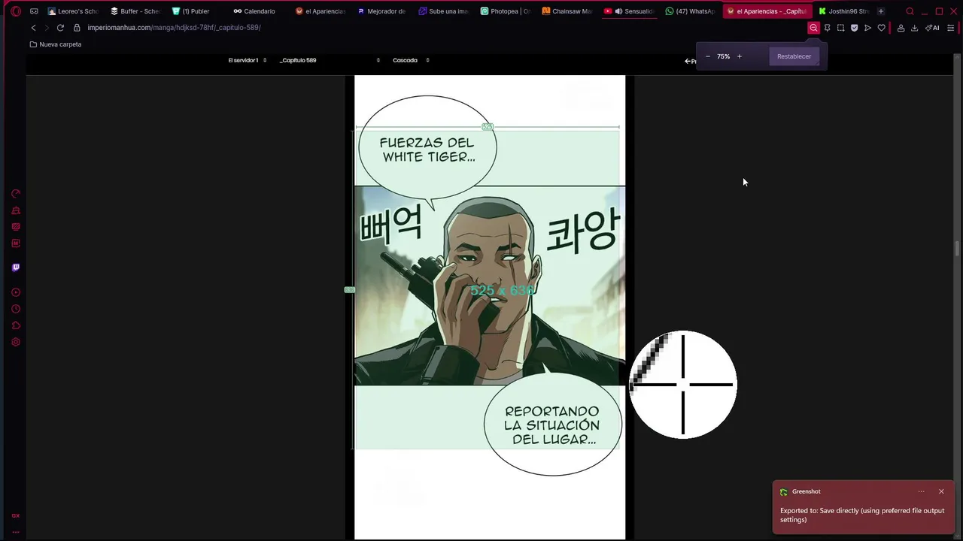Image resolution: width=963 pixels, height=541 pixels.
Task: Click the Greenshot exported message
Action: click(x=862, y=515)
